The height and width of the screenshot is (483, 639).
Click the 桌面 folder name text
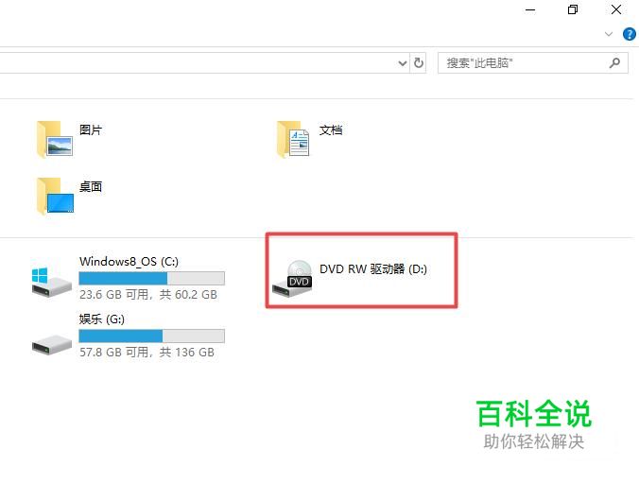click(91, 187)
